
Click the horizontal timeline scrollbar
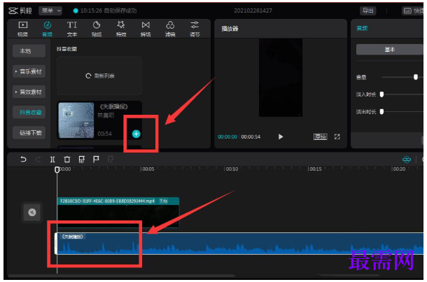(121, 276)
